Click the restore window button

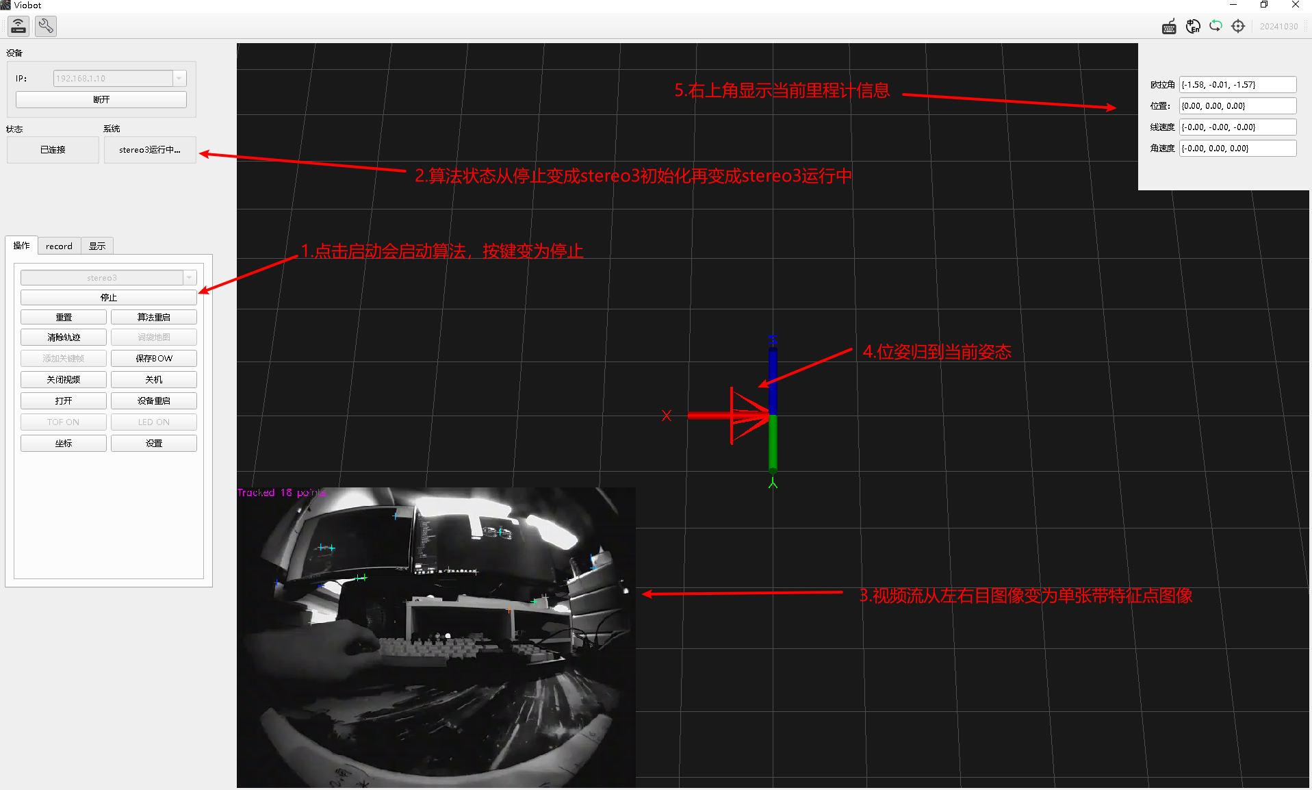coord(1264,5)
